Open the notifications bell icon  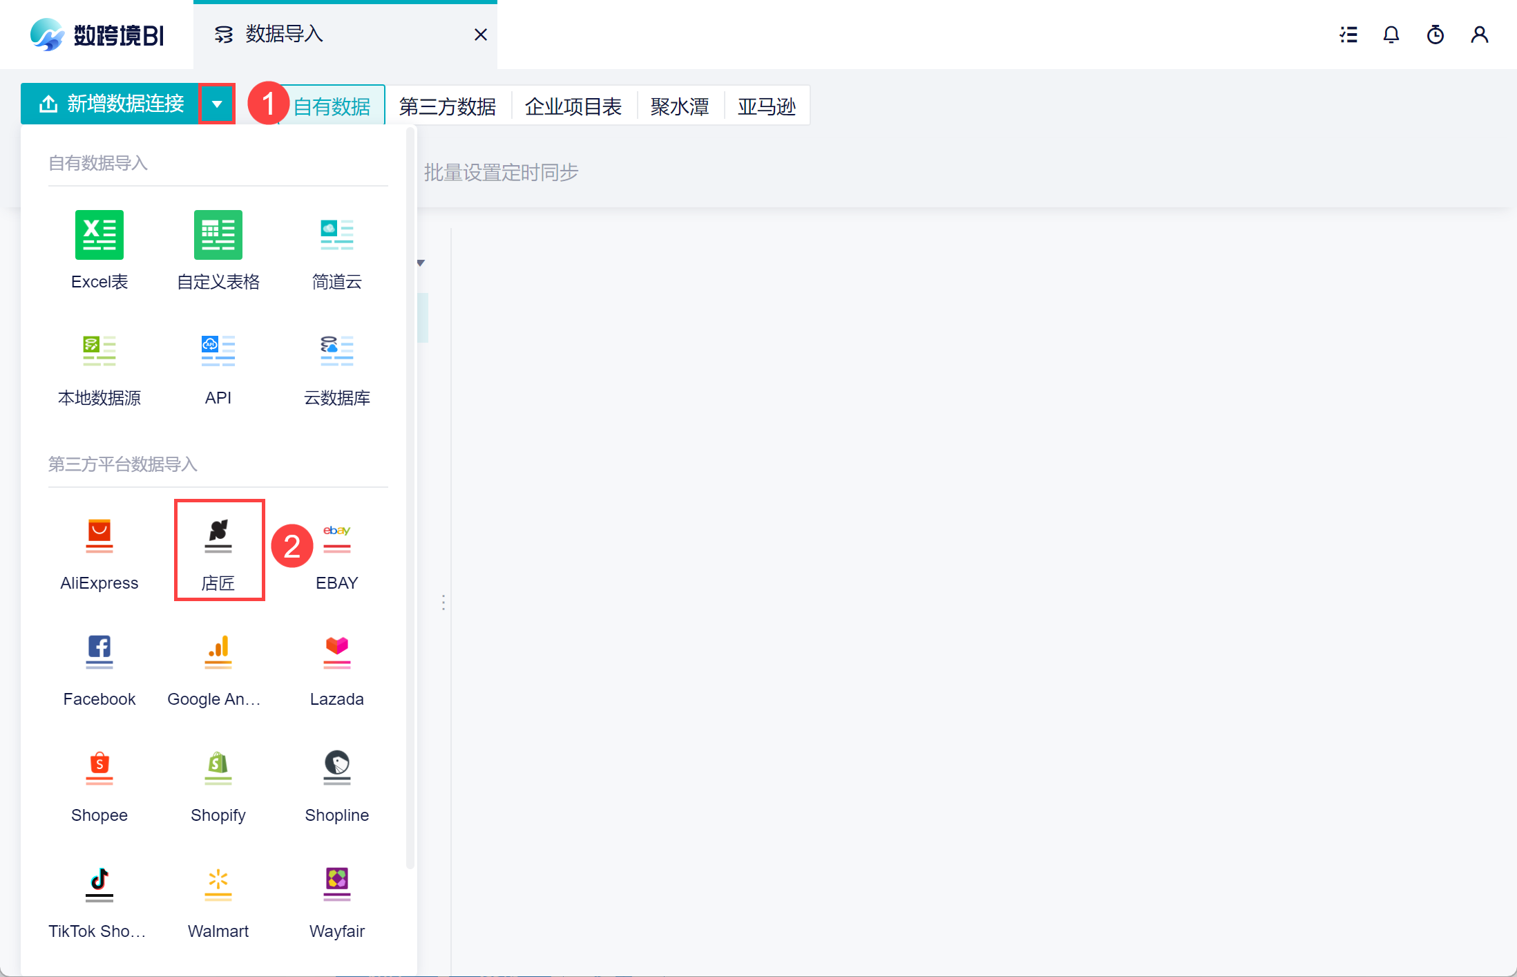pos(1391,35)
